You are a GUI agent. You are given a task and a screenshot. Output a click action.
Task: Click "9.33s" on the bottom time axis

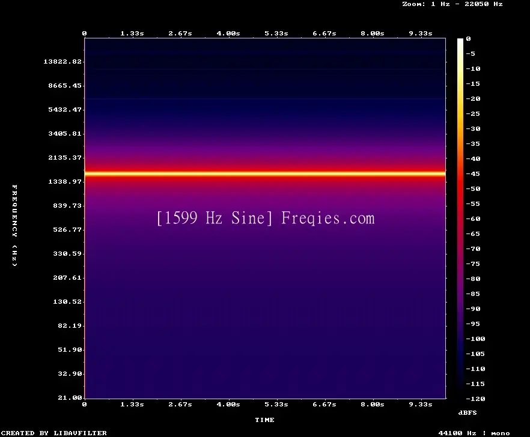click(421, 404)
